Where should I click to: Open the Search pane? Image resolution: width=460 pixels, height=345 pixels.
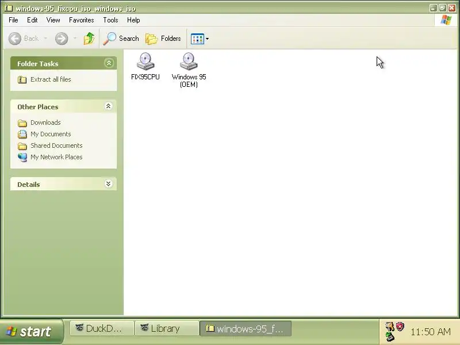121,39
